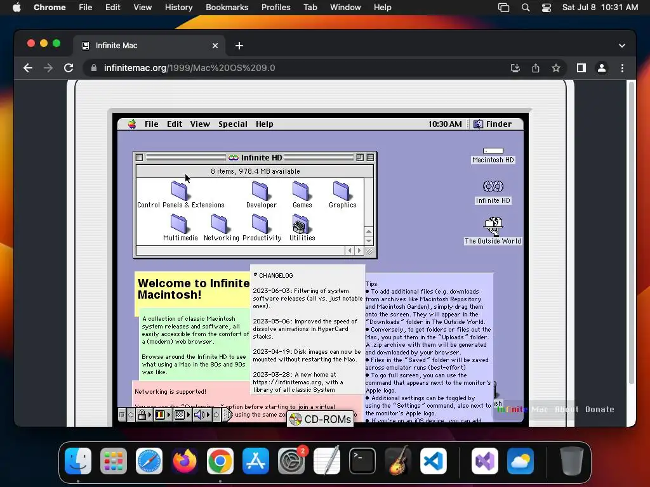Click the share page icon
650x487 pixels.
click(x=536, y=68)
